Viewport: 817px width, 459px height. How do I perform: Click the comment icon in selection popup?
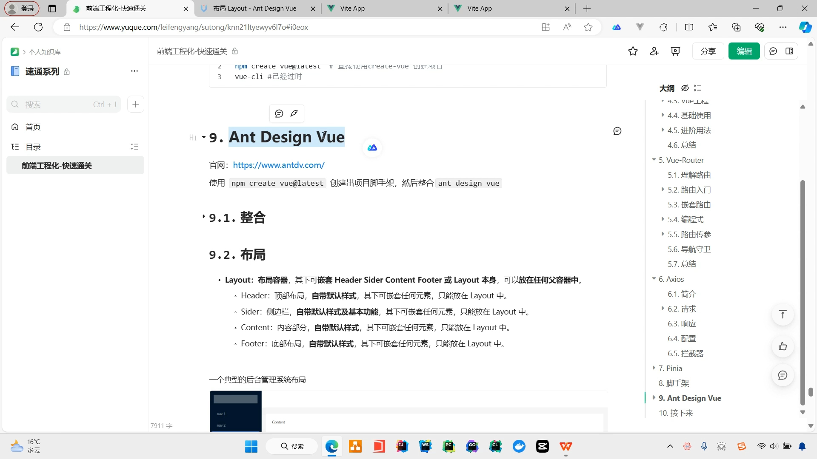280,113
